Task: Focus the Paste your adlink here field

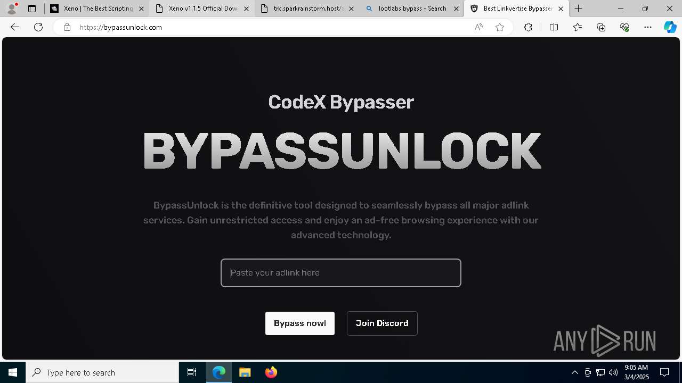Action: click(341, 273)
